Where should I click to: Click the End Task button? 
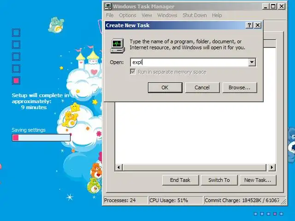180,180
